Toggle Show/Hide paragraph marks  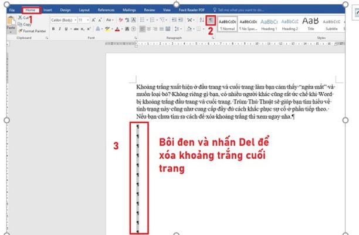pyautogui.click(x=211, y=21)
